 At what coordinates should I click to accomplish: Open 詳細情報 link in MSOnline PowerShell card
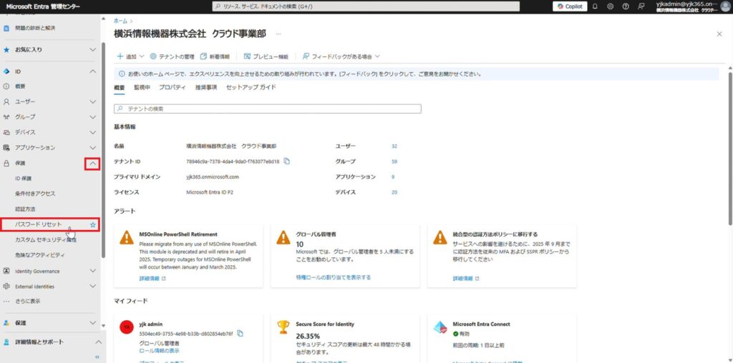(x=152, y=278)
